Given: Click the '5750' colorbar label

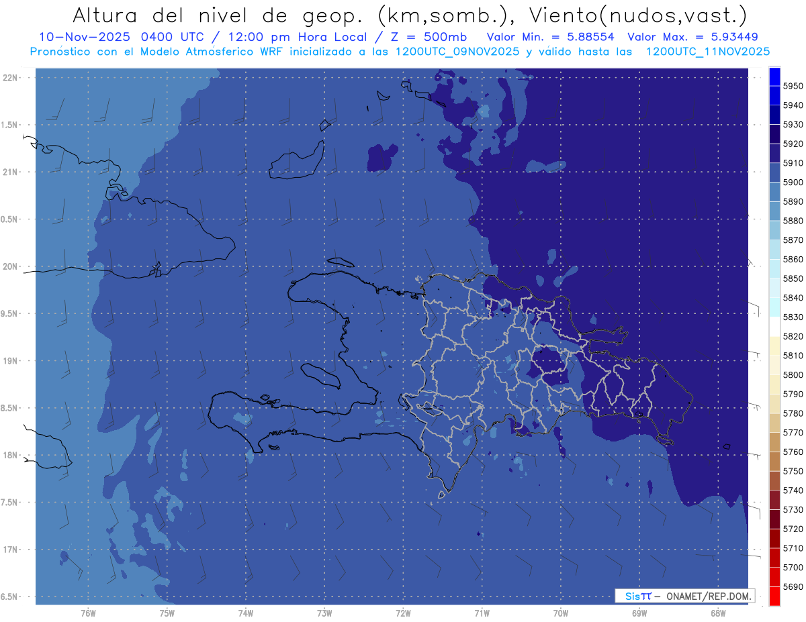Looking at the screenshot, I should point(793,471).
